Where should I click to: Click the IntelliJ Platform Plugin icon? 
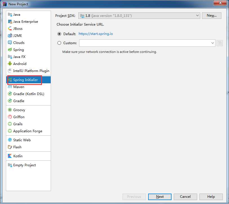click(10, 70)
